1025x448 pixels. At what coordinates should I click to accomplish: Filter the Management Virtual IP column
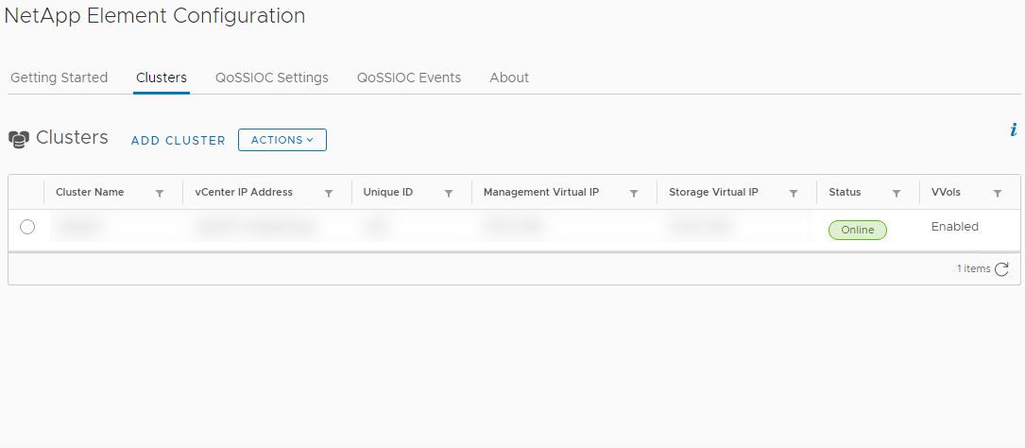coord(634,194)
